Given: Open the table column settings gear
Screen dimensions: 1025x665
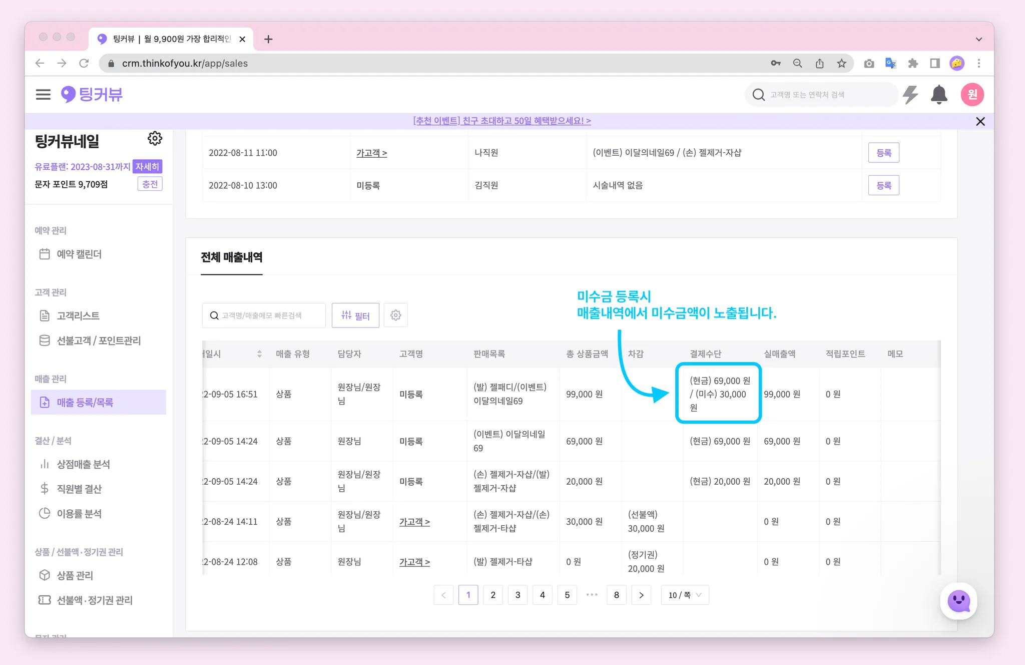Looking at the screenshot, I should tap(395, 315).
